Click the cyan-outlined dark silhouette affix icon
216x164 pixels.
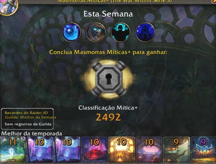[x=121, y=32]
